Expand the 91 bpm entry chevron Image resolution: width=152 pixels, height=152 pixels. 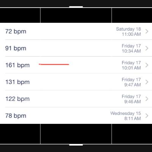[x=147, y=48]
